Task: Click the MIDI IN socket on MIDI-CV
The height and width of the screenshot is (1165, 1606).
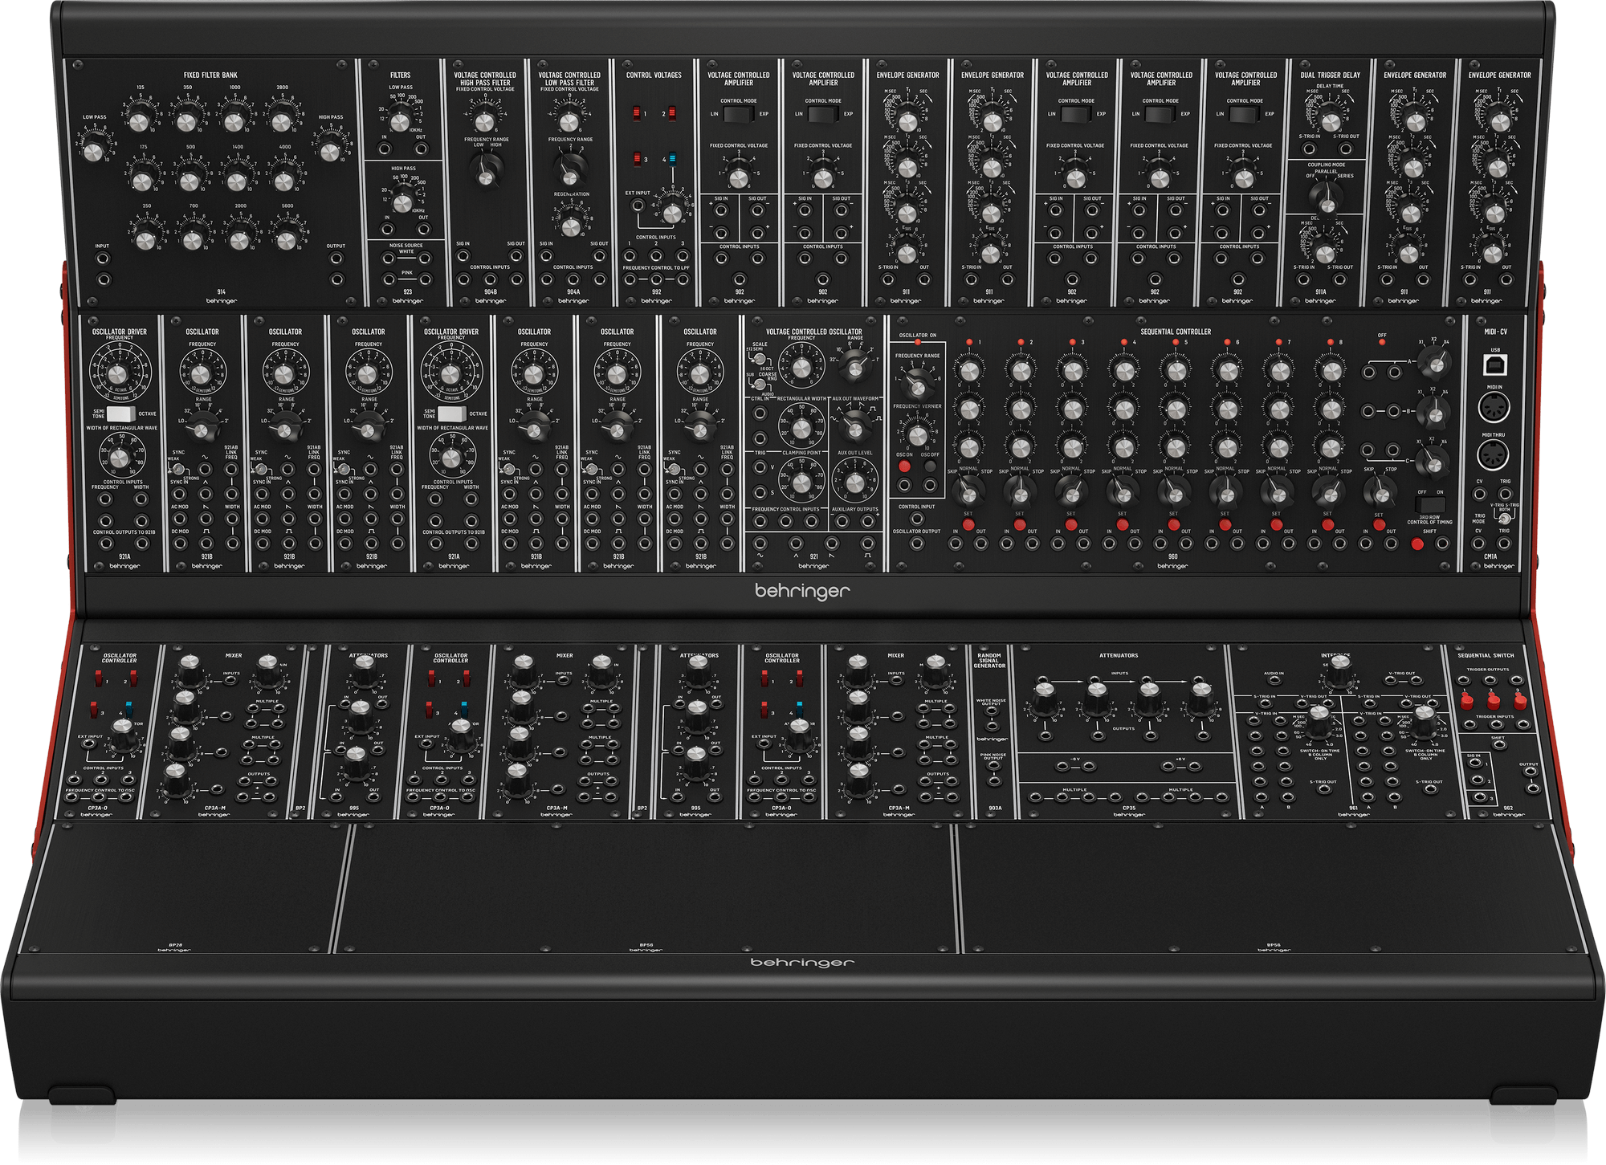Action: pos(1494,409)
